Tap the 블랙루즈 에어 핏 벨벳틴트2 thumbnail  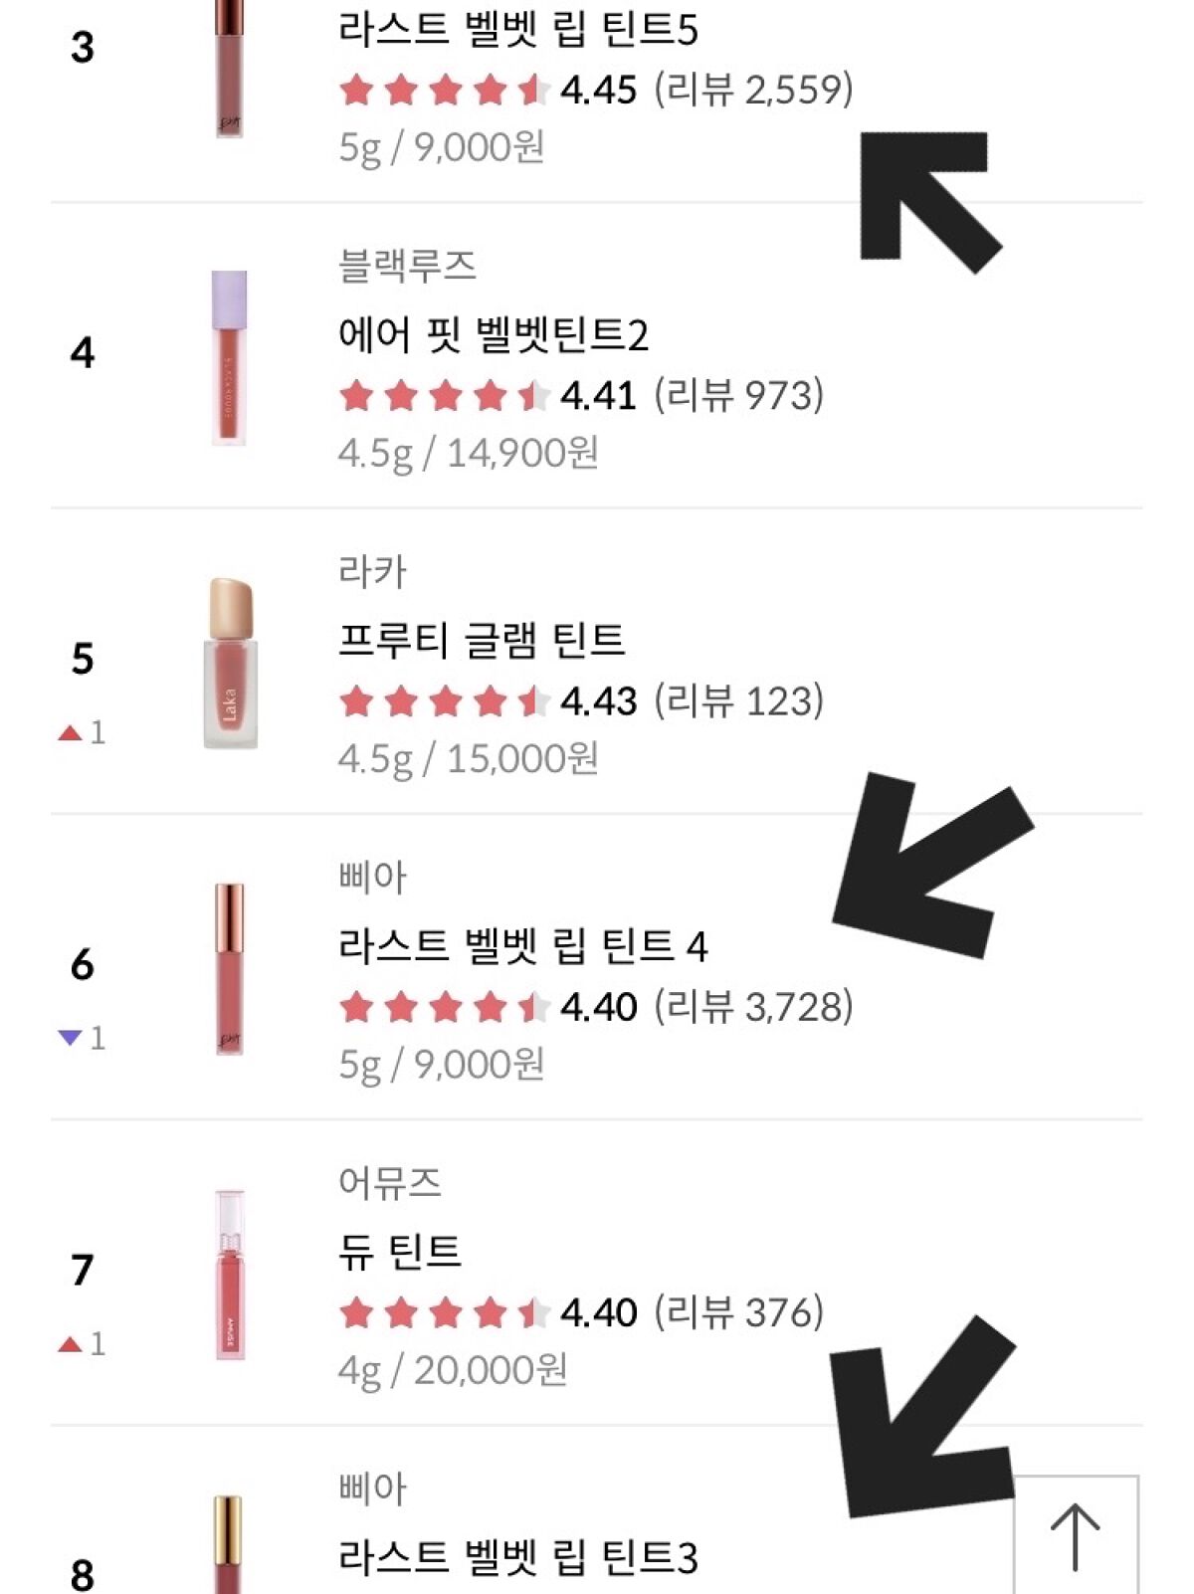click(x=230, y=357)
